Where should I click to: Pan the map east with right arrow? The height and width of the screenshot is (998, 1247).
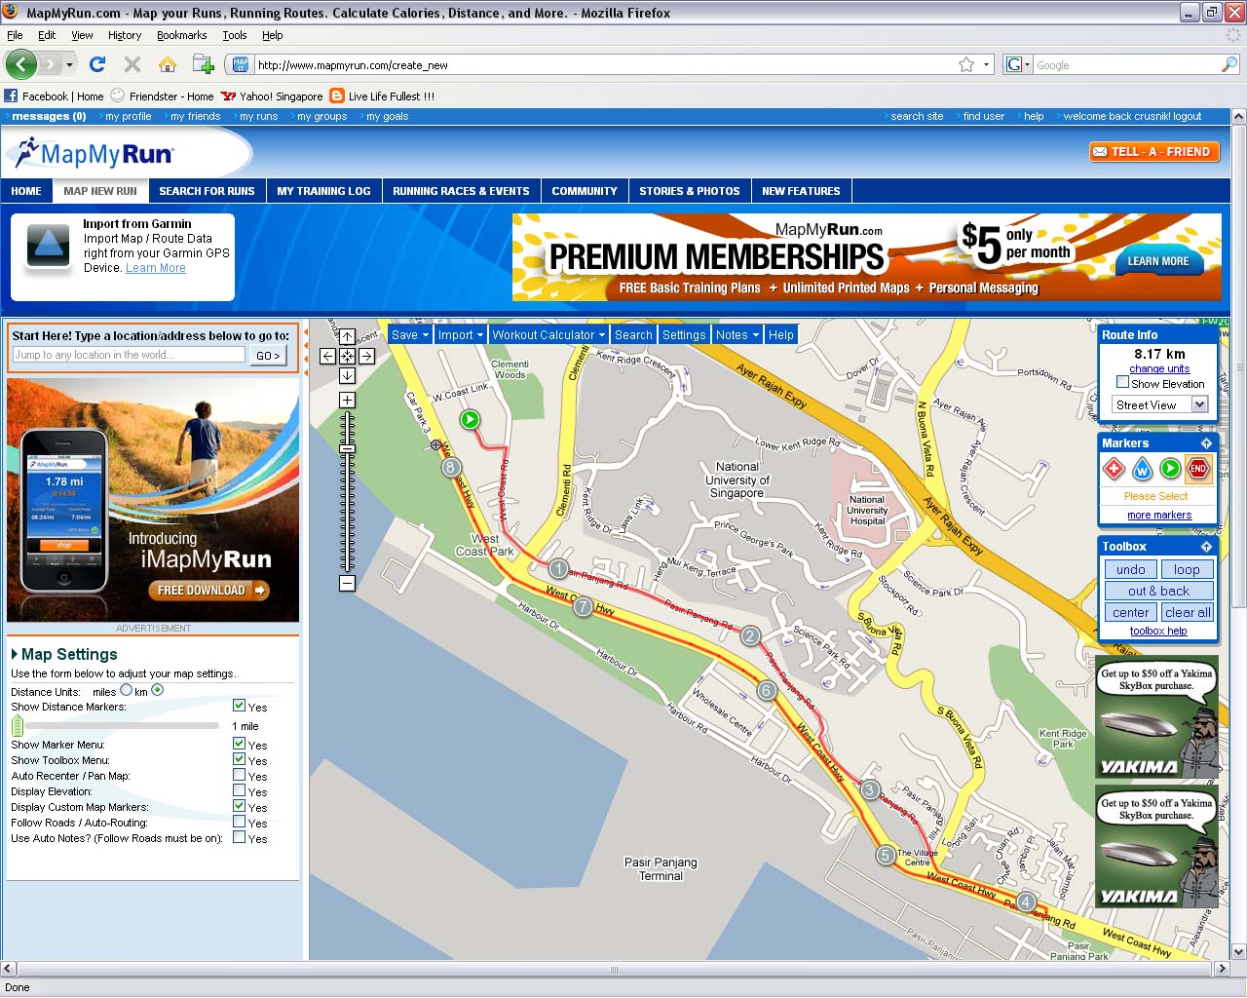coord(366,357)
